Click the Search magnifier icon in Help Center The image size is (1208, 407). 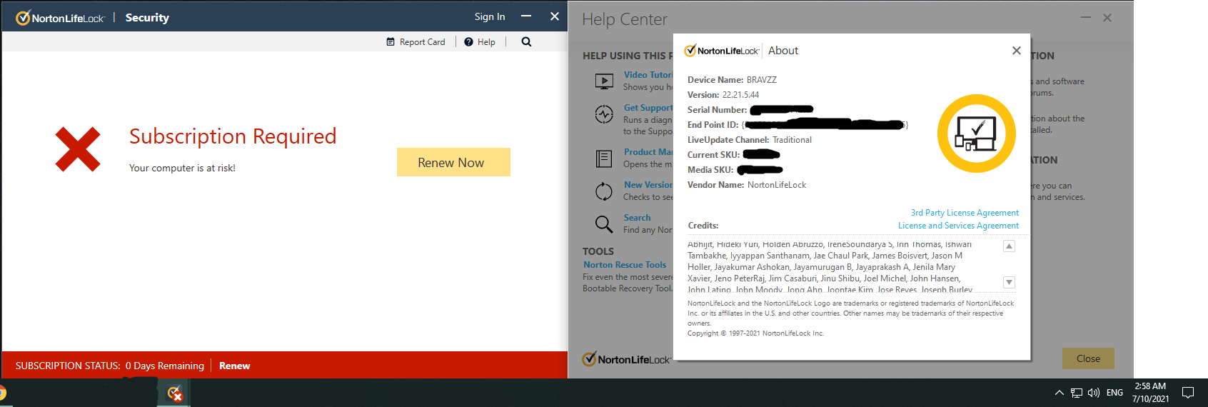pos(604,224)
